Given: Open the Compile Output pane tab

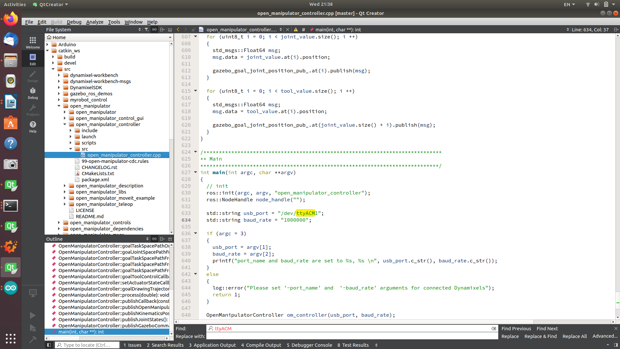Looking at the screenshot, I should [x=261, y=345].
